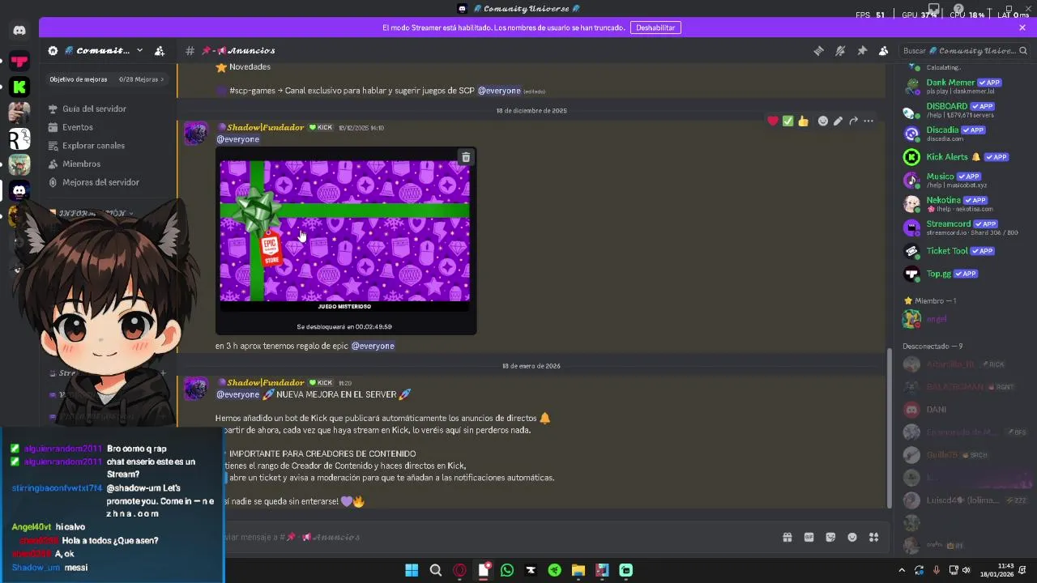Show pinned messages icon in header
Screen dimensions: 1037x583
[862, 50]
